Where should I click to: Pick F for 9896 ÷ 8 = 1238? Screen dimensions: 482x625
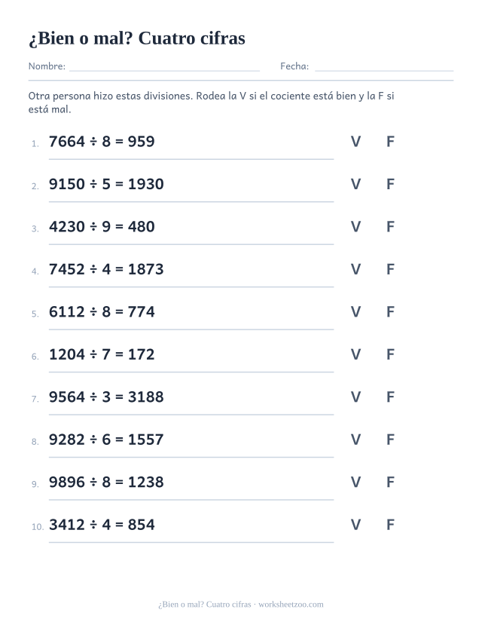(x=390, y=483)
